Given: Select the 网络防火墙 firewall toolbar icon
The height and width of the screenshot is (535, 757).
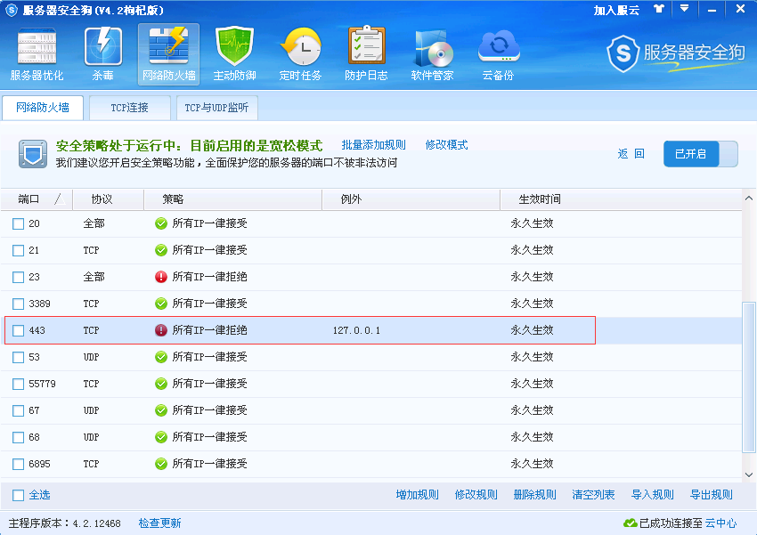Looking at the screenshot, I should tap(168, 54).
